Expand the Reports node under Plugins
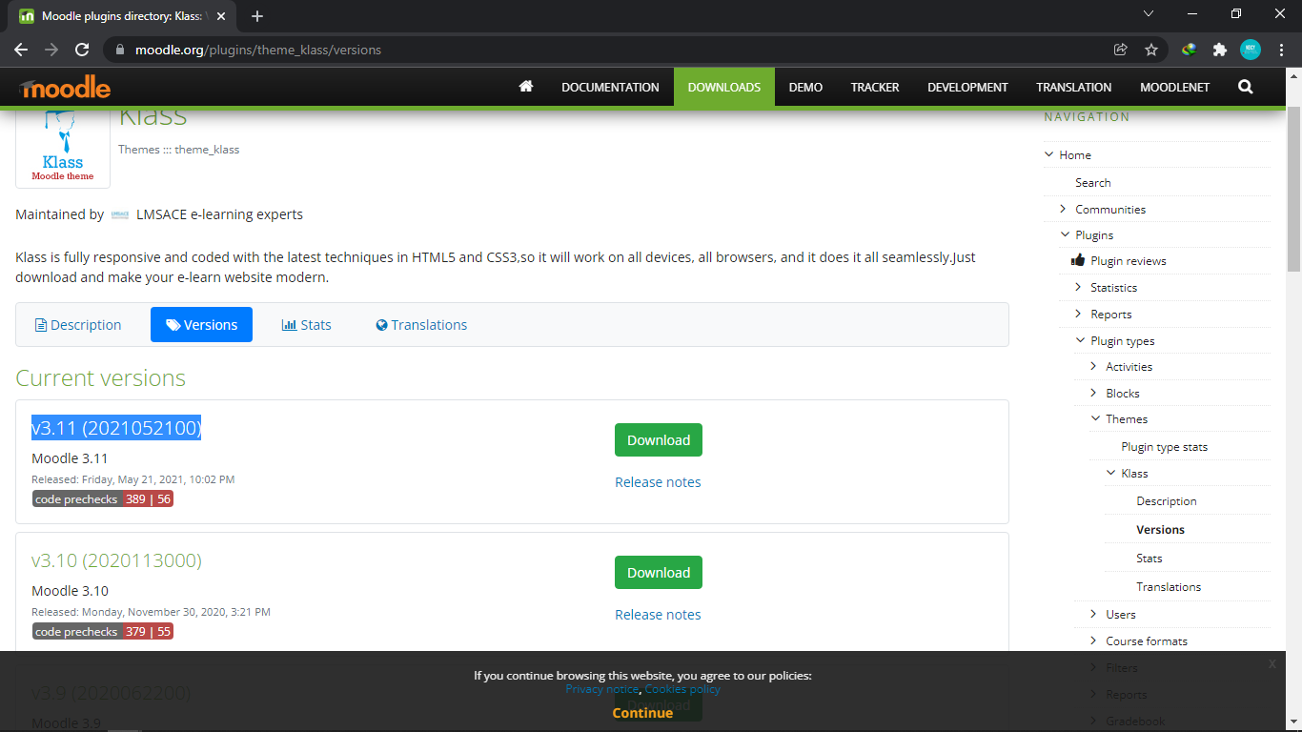This screenshot has height=732, width=1302. pyautogui.click(x=1079, y=314)
